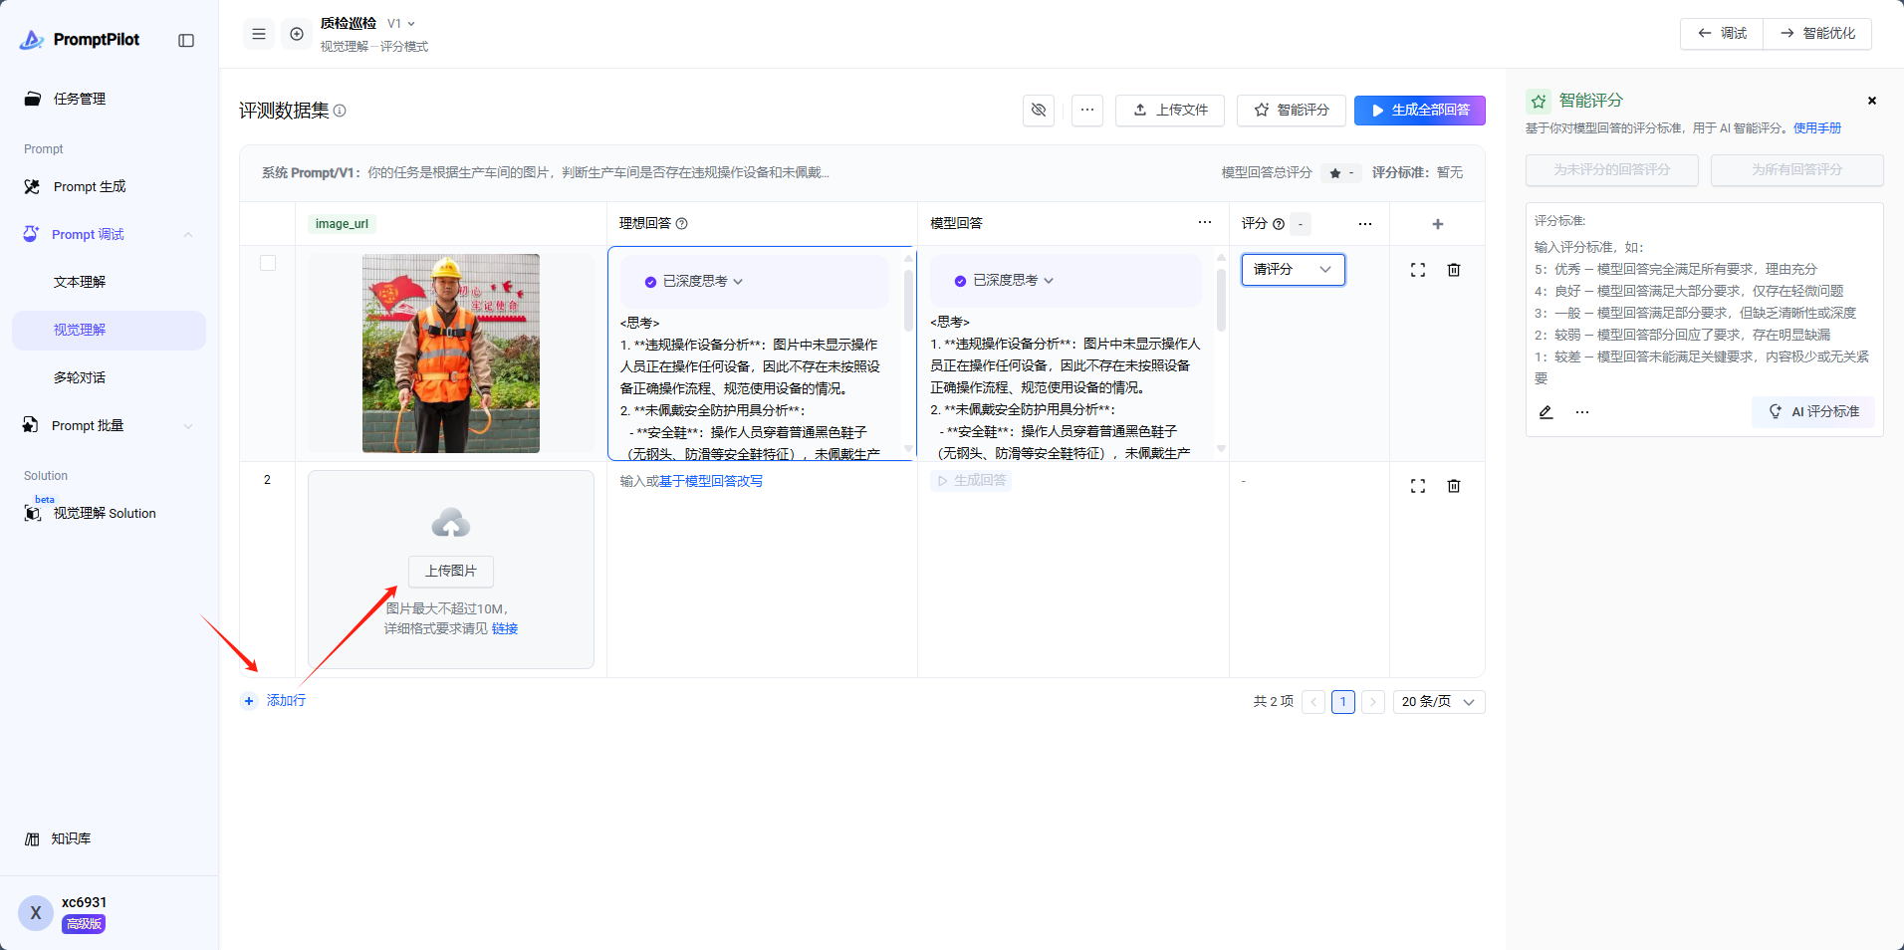The image size is (1904, 950).
Task: Open the hamburger menu next to 质检巡检
Action: click(x=259, y=34)
